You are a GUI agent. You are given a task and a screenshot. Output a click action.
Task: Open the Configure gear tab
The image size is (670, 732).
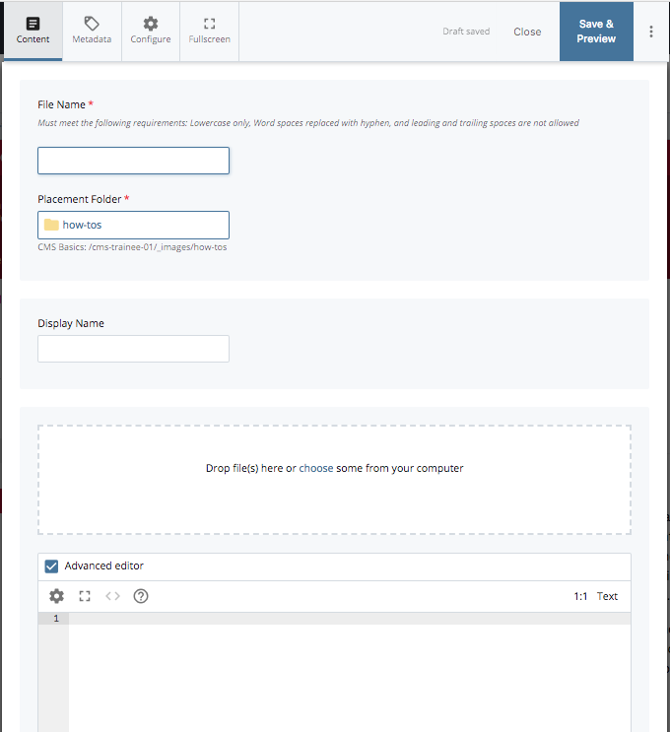(x=150, y=31)
